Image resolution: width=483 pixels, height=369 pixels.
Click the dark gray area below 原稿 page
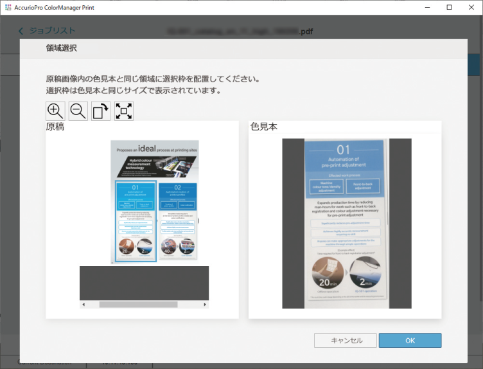(x=144, y=282)
